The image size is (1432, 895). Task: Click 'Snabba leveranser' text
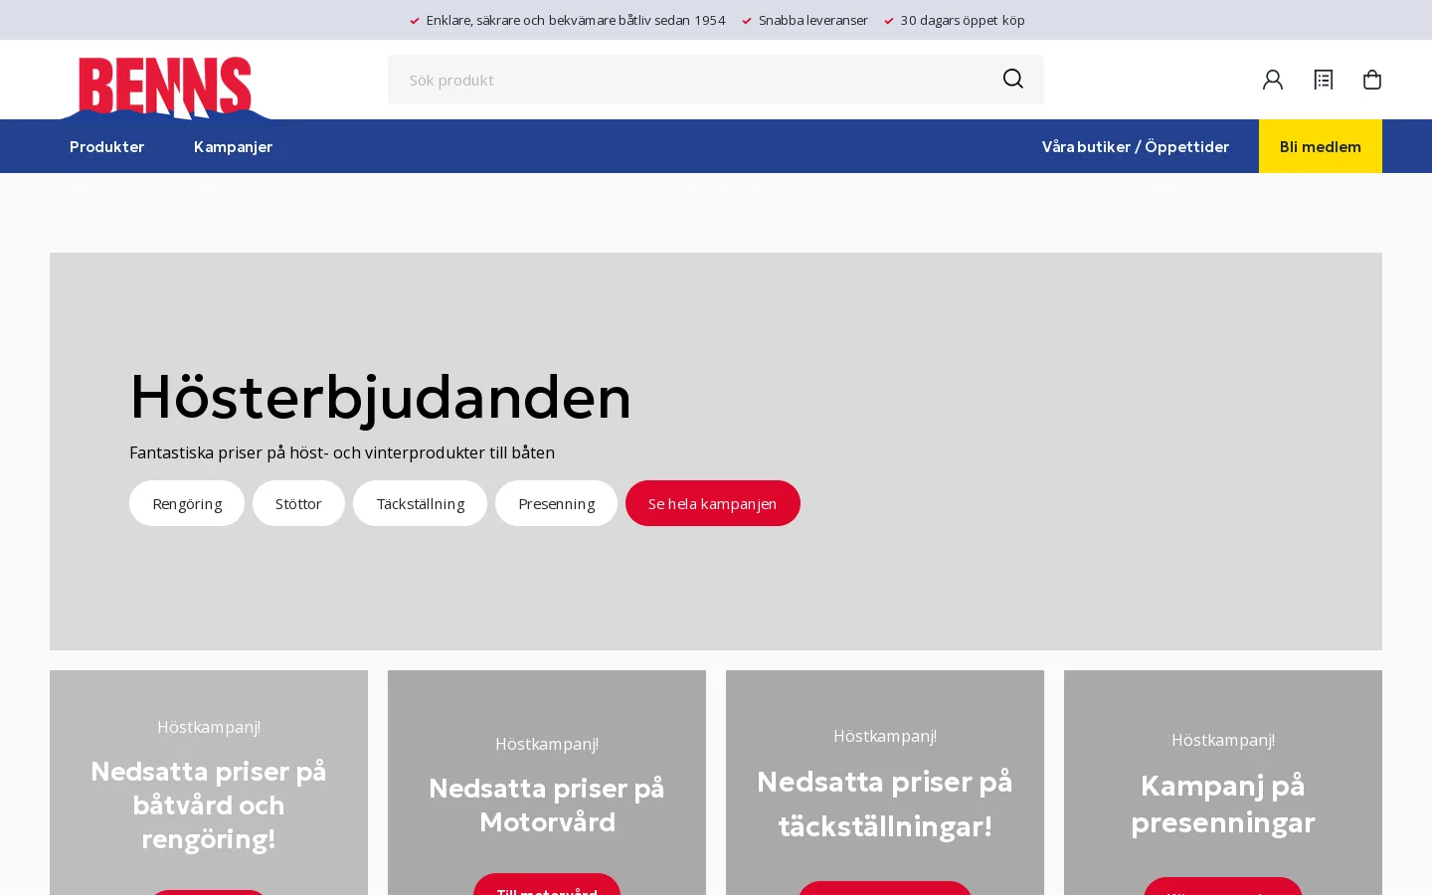coord(813,20)
